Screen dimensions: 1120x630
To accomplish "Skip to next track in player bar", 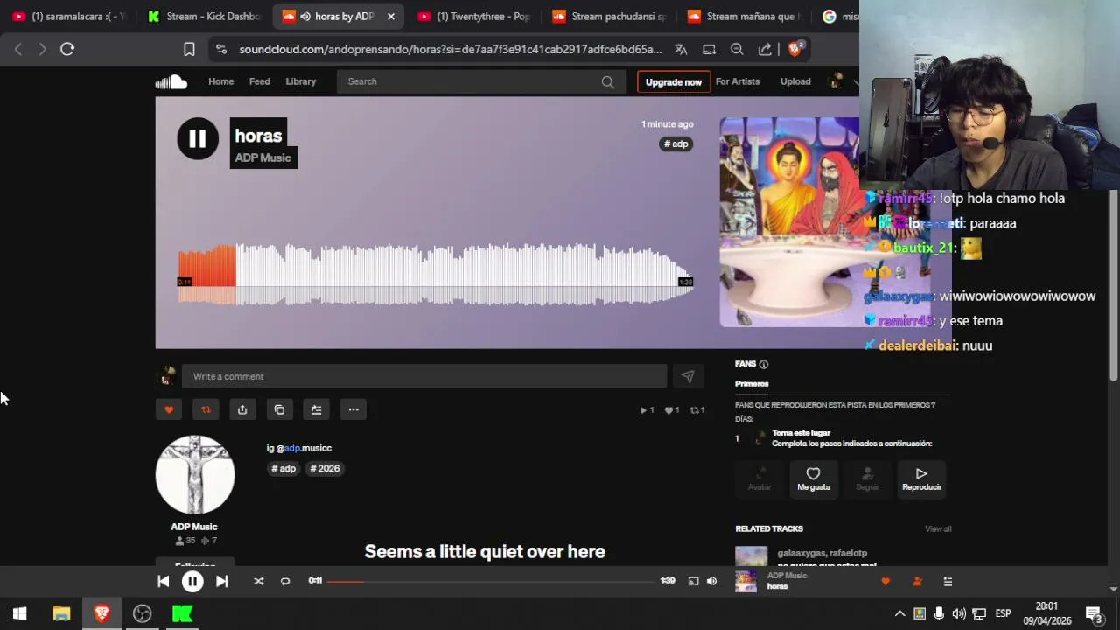I will coord(221,581).
